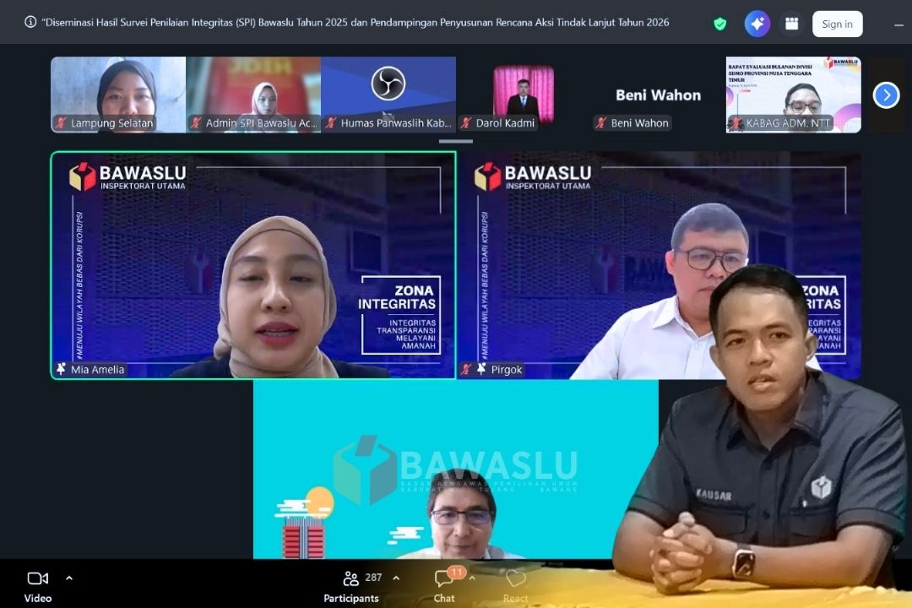912x608 pixels.
Task: Open the meeting info icon
Action: click(30, 22)
